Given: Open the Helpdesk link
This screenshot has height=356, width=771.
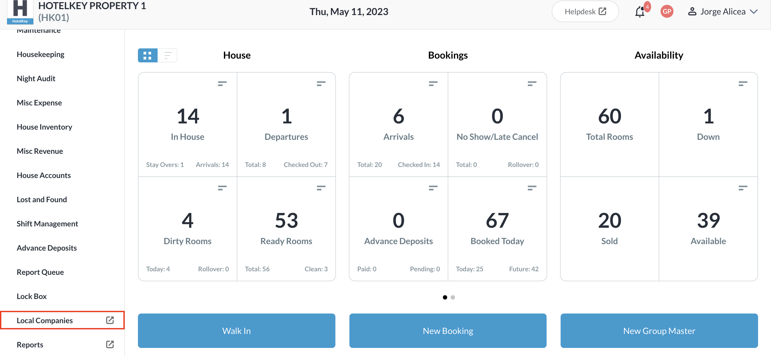Looking at the screenshot, I should pos(585,11).
